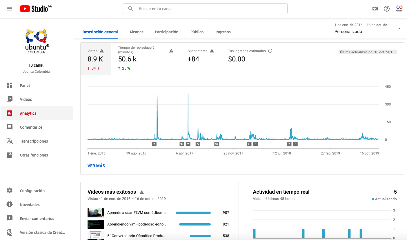Click thumbnail of Aprendiendo vim video
The height and width of the screenshot is (240, 407).
pyautogui.click(x=96, y=224)
